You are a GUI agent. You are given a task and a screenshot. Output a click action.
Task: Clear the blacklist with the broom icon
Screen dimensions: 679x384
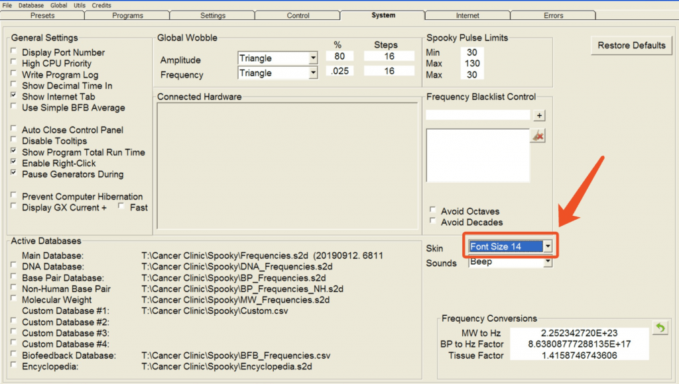pyautogui.click(x=536, y=135)
